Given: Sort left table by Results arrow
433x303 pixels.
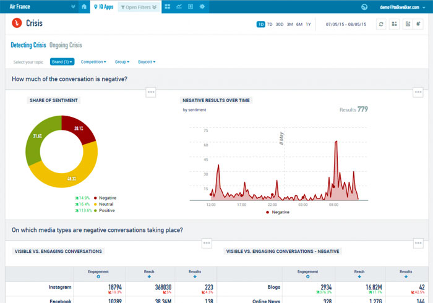Looking at the screenshot, I should pos(195,277).
